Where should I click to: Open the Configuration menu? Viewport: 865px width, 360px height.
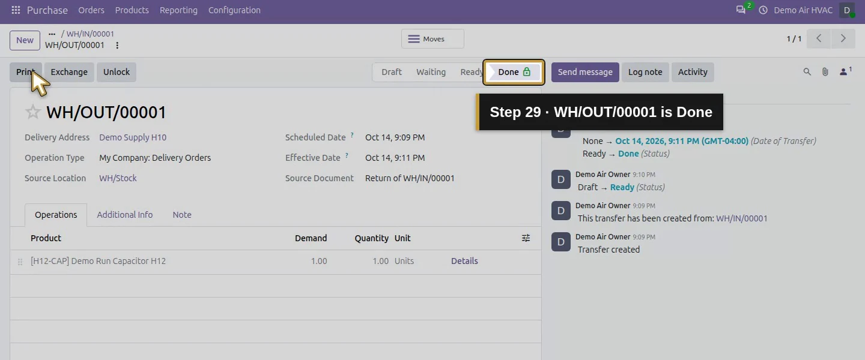(234, 10)
